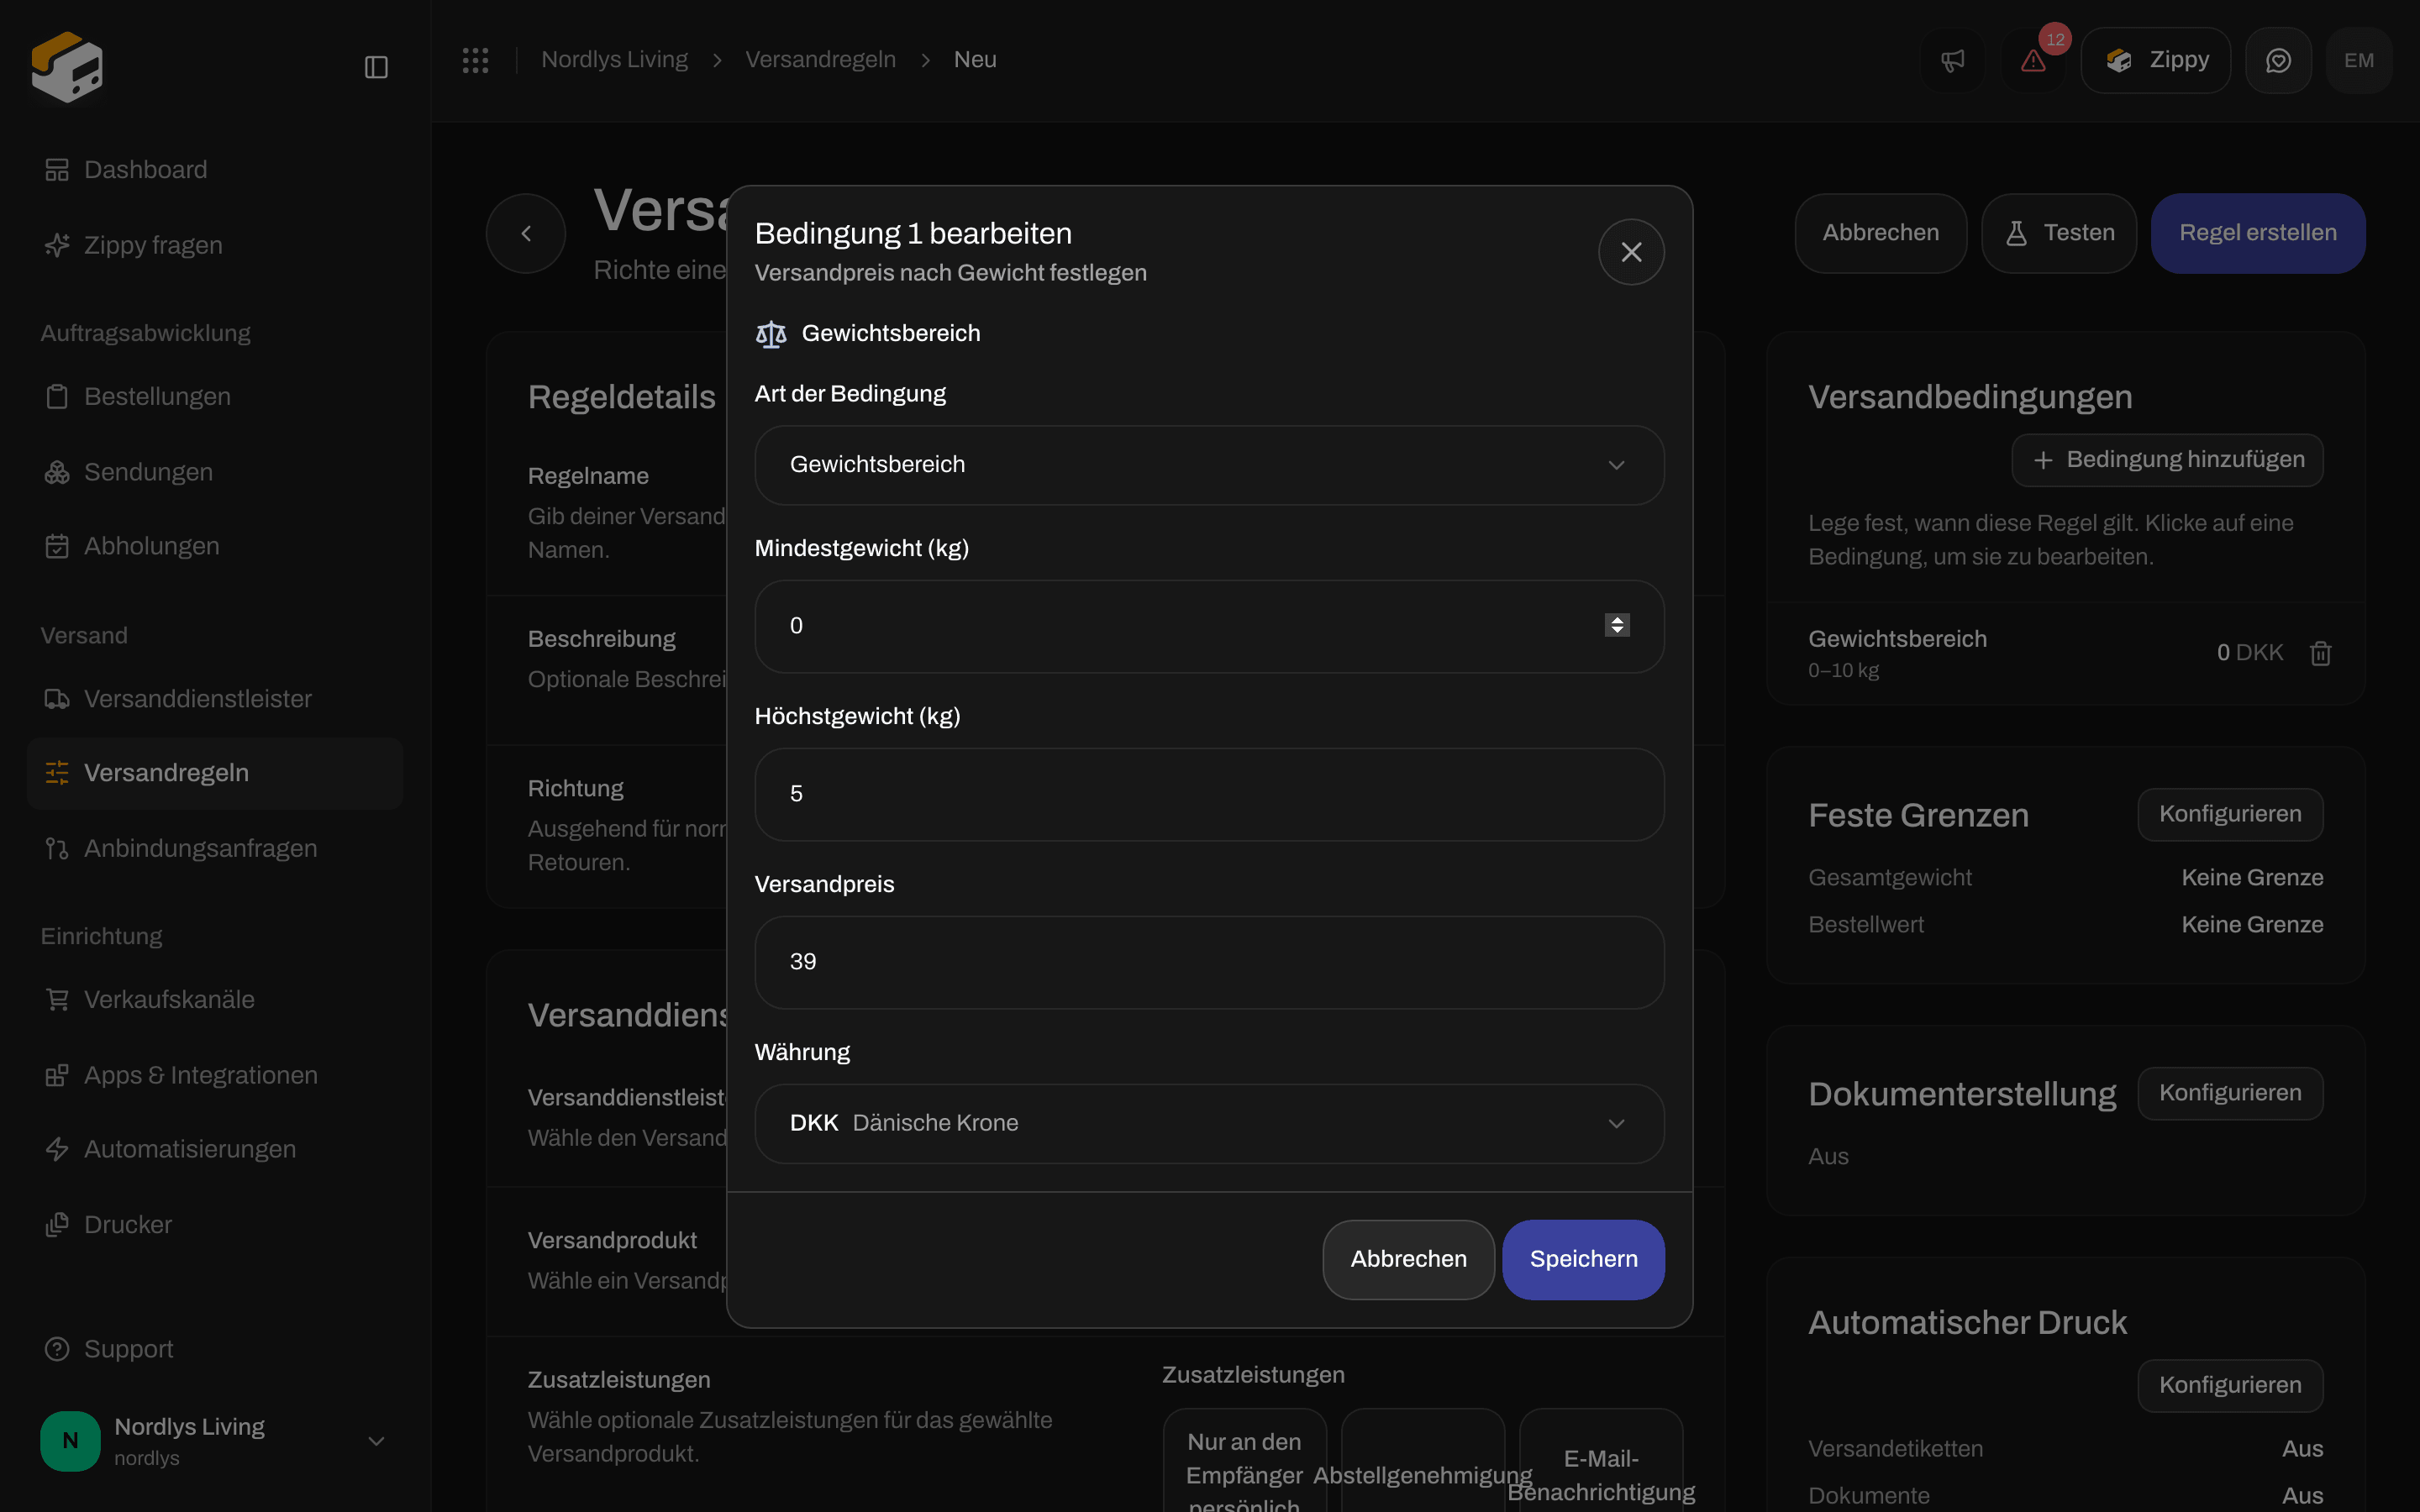Viewport: 2420px width, 1512px height.
Task: Click Bedingung hinzufügen
Action: pos(2167,460)
